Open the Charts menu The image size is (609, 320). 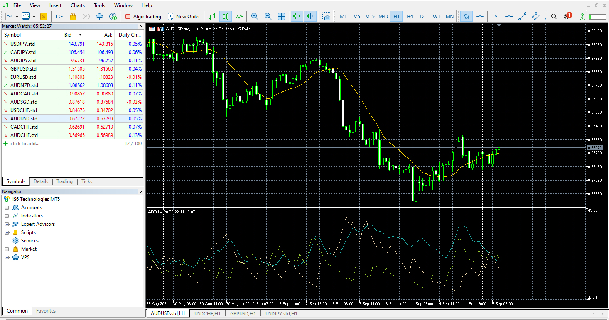tap(78, 5)
